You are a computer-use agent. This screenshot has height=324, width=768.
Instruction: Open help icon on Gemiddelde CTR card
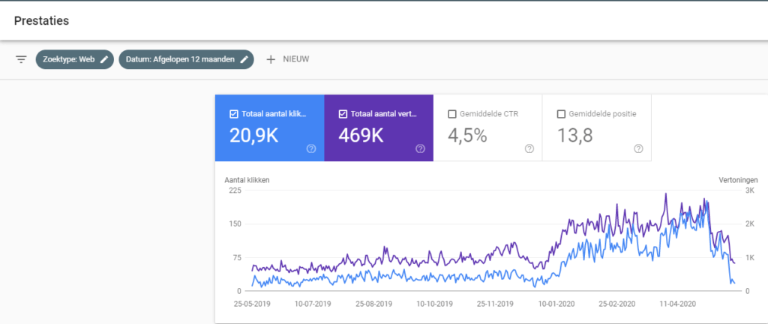pos(529,148)
